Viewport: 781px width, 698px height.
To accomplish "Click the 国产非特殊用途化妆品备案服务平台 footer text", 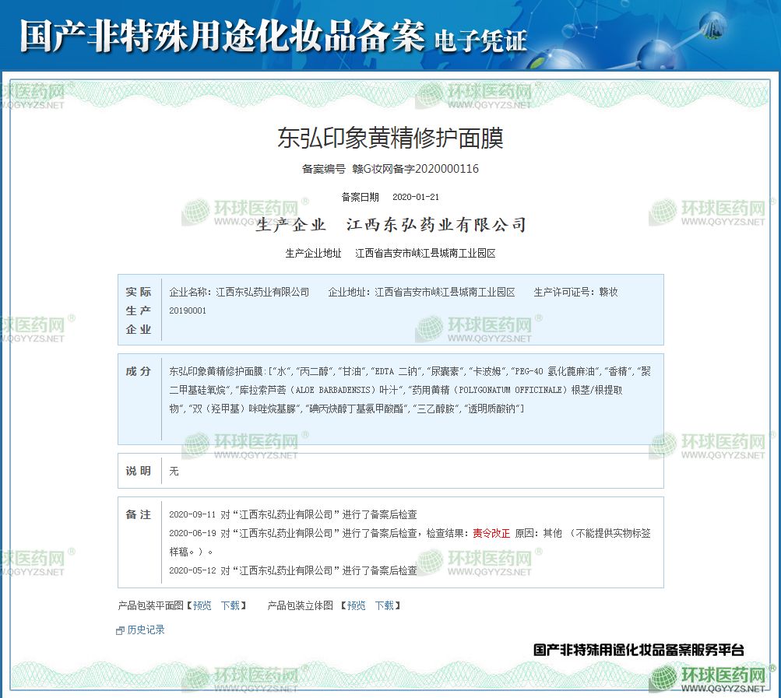I will (639, 649).
